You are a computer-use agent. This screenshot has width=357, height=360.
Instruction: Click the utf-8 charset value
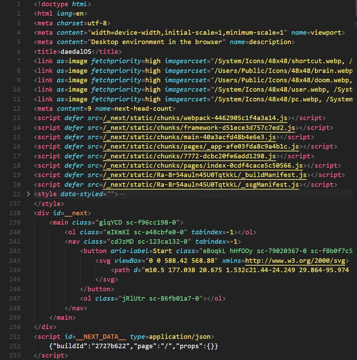tap(97, 23)
